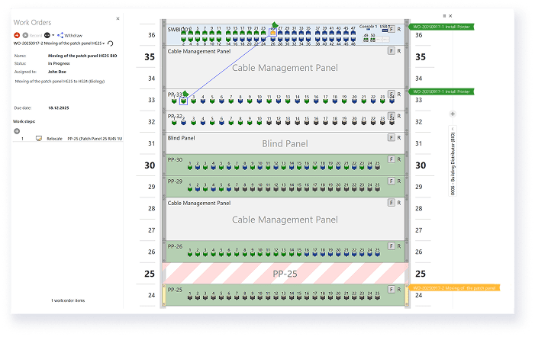
Task: Click the Withdraw share icon
Action: pos(60,35)
